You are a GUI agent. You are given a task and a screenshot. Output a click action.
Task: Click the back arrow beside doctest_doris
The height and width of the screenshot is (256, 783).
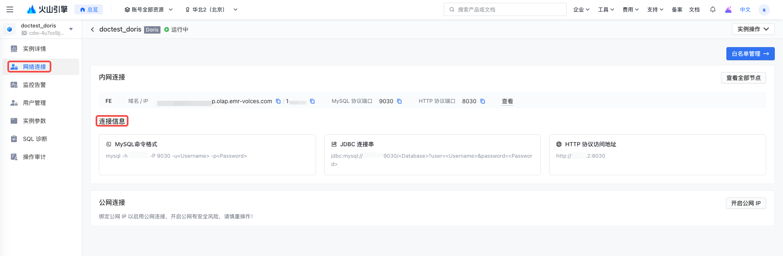coord(92,29)
